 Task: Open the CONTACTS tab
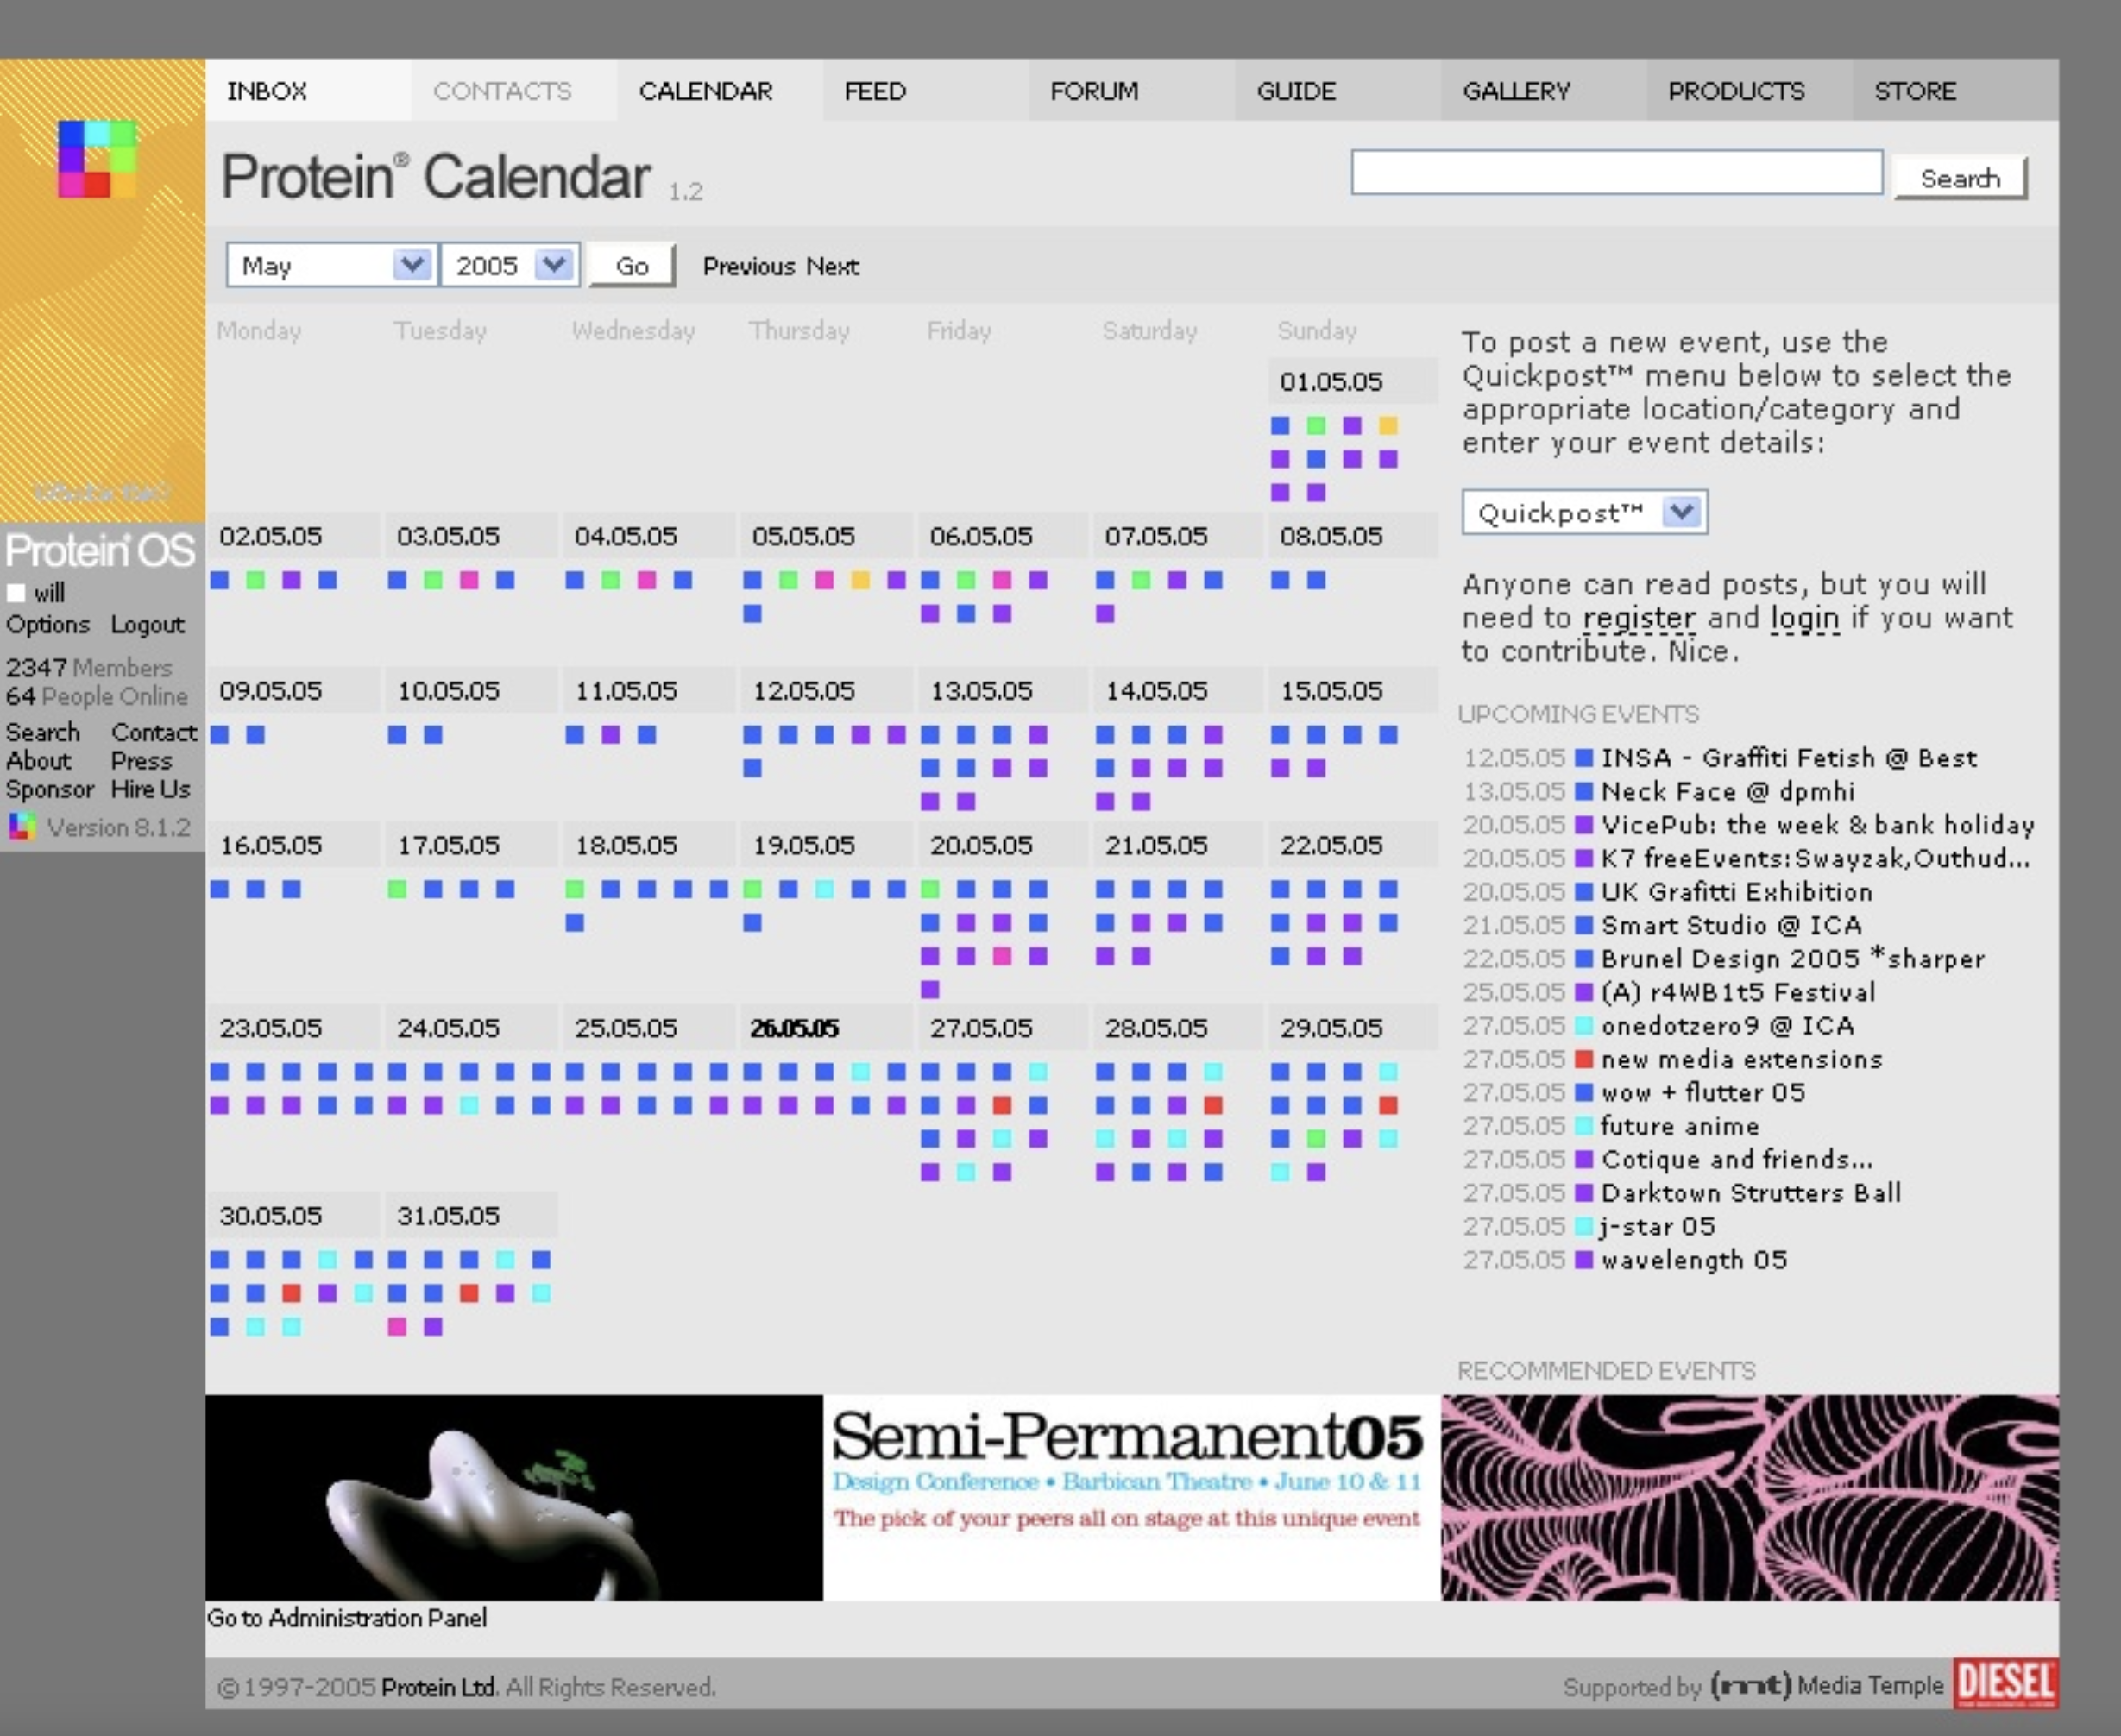click(514, 90)
